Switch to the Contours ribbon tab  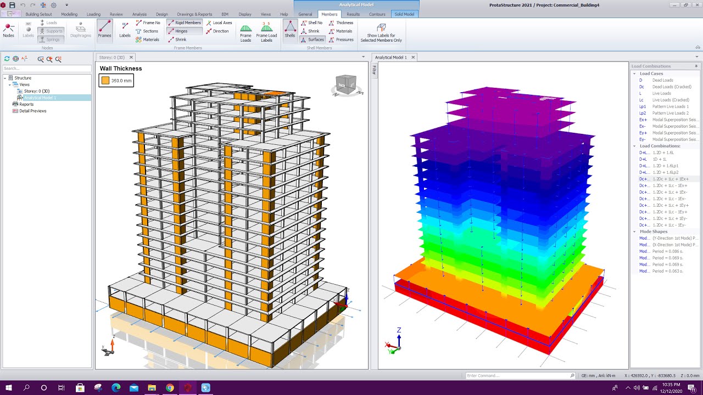[377, 14]
